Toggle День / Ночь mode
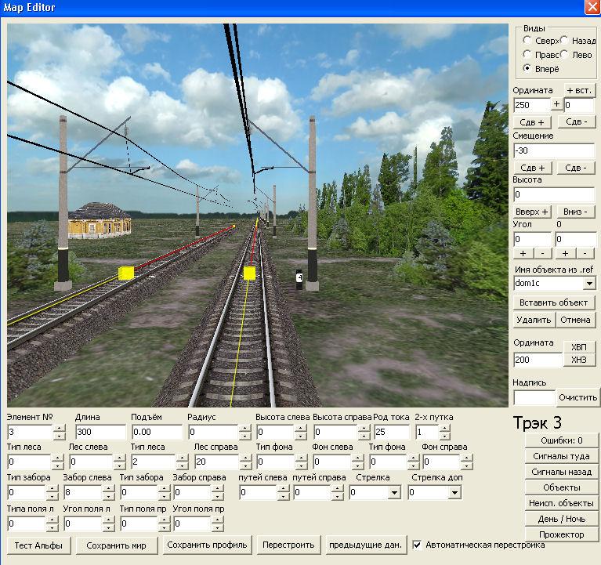Screen dimensions: 601x565 point(561,519)
